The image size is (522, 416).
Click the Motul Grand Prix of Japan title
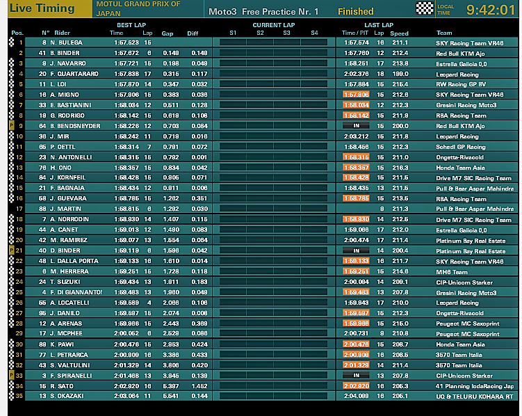click(x=138, y=8)
